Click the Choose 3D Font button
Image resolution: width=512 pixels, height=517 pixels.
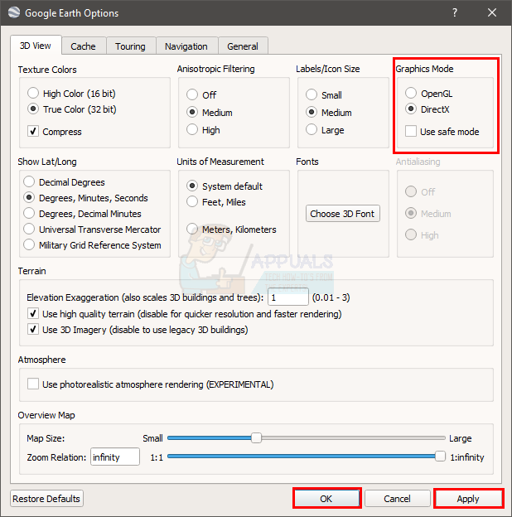pyautogui.click(x=342, y=214)
